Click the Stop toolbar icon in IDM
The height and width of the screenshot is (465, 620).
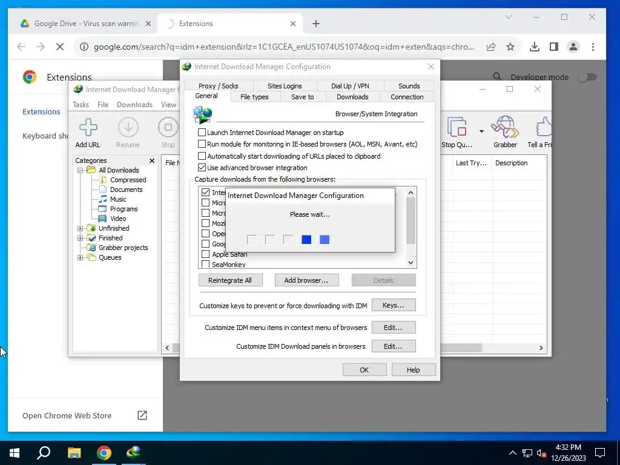168,133
